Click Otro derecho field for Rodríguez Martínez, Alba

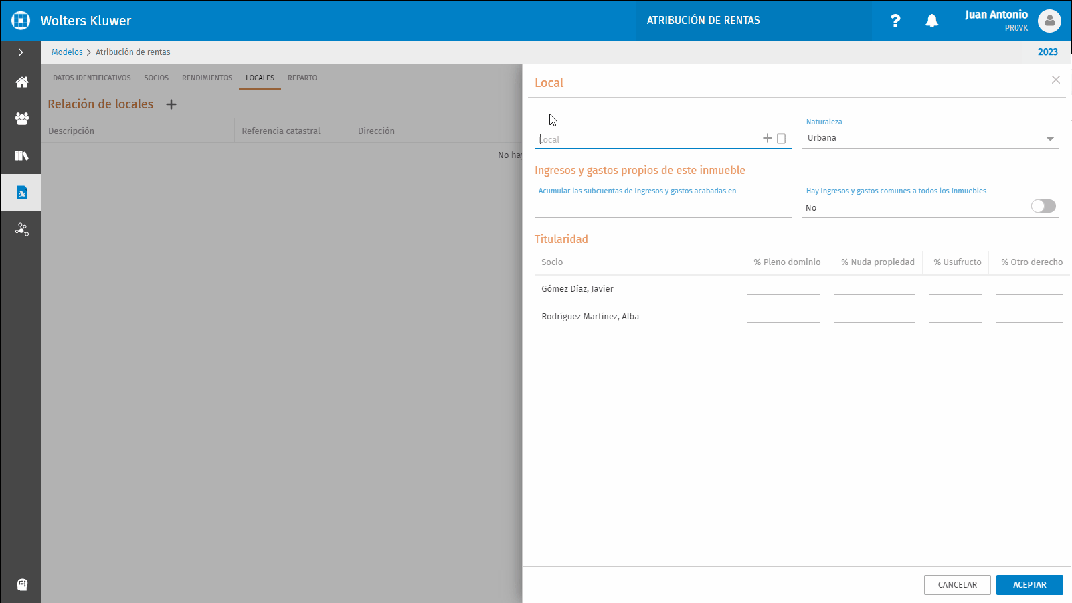pos(1029,316)
